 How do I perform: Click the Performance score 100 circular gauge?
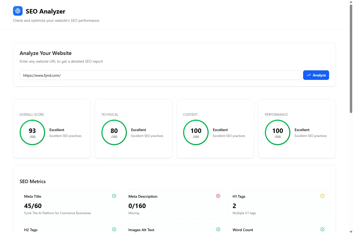tap(278, 132)
